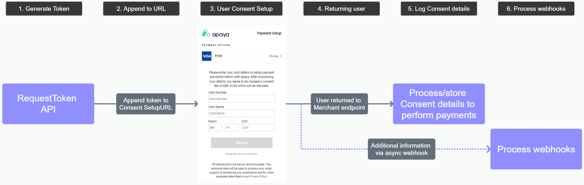Expand the Change payment option chevron
This screenshot has height=185, width=584.
point(281,56)
